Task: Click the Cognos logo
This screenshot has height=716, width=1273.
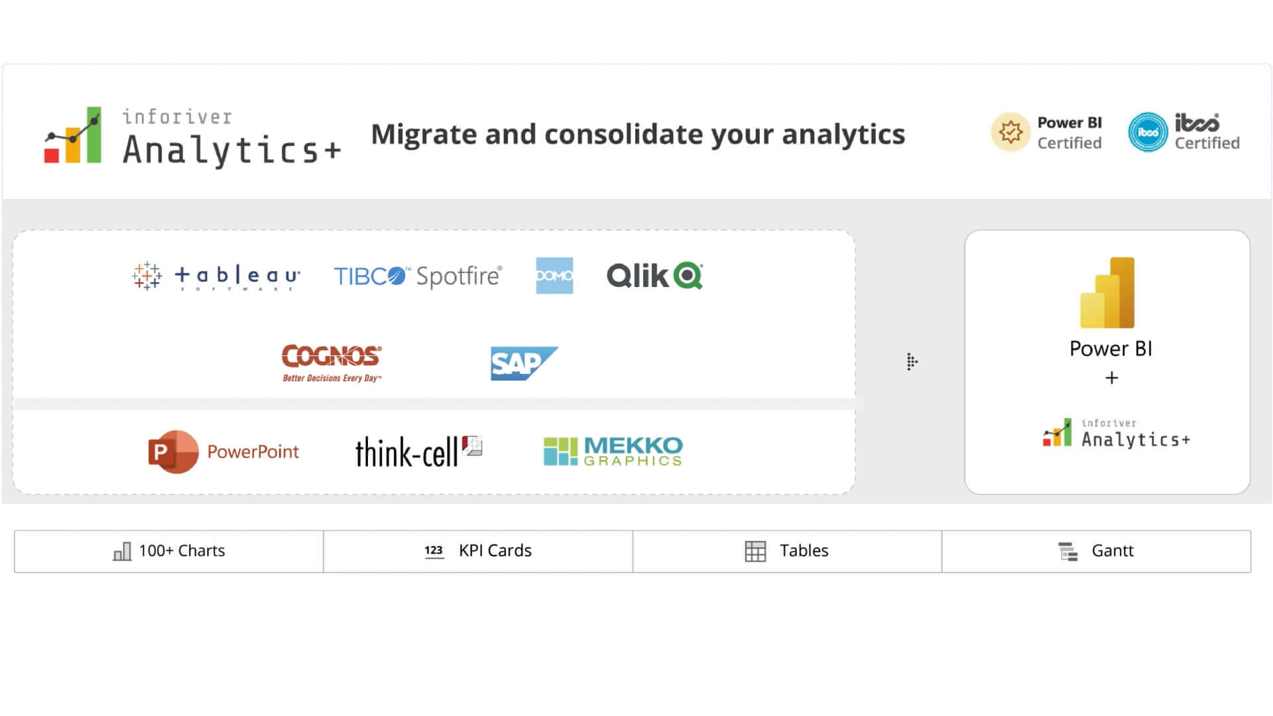Action: [x=332, y=363]
